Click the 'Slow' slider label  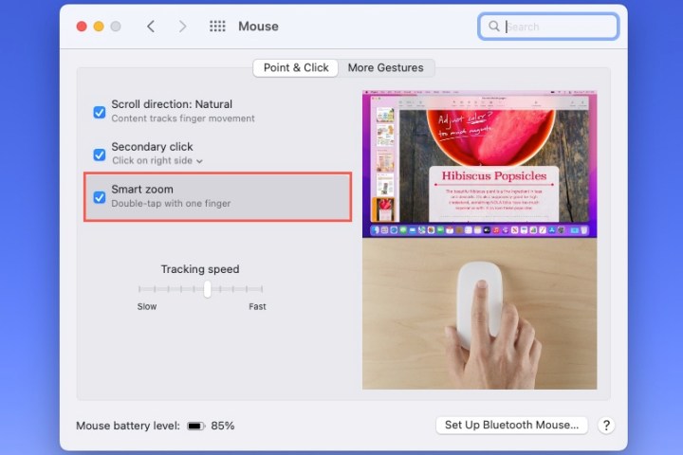tap(147, 306)
